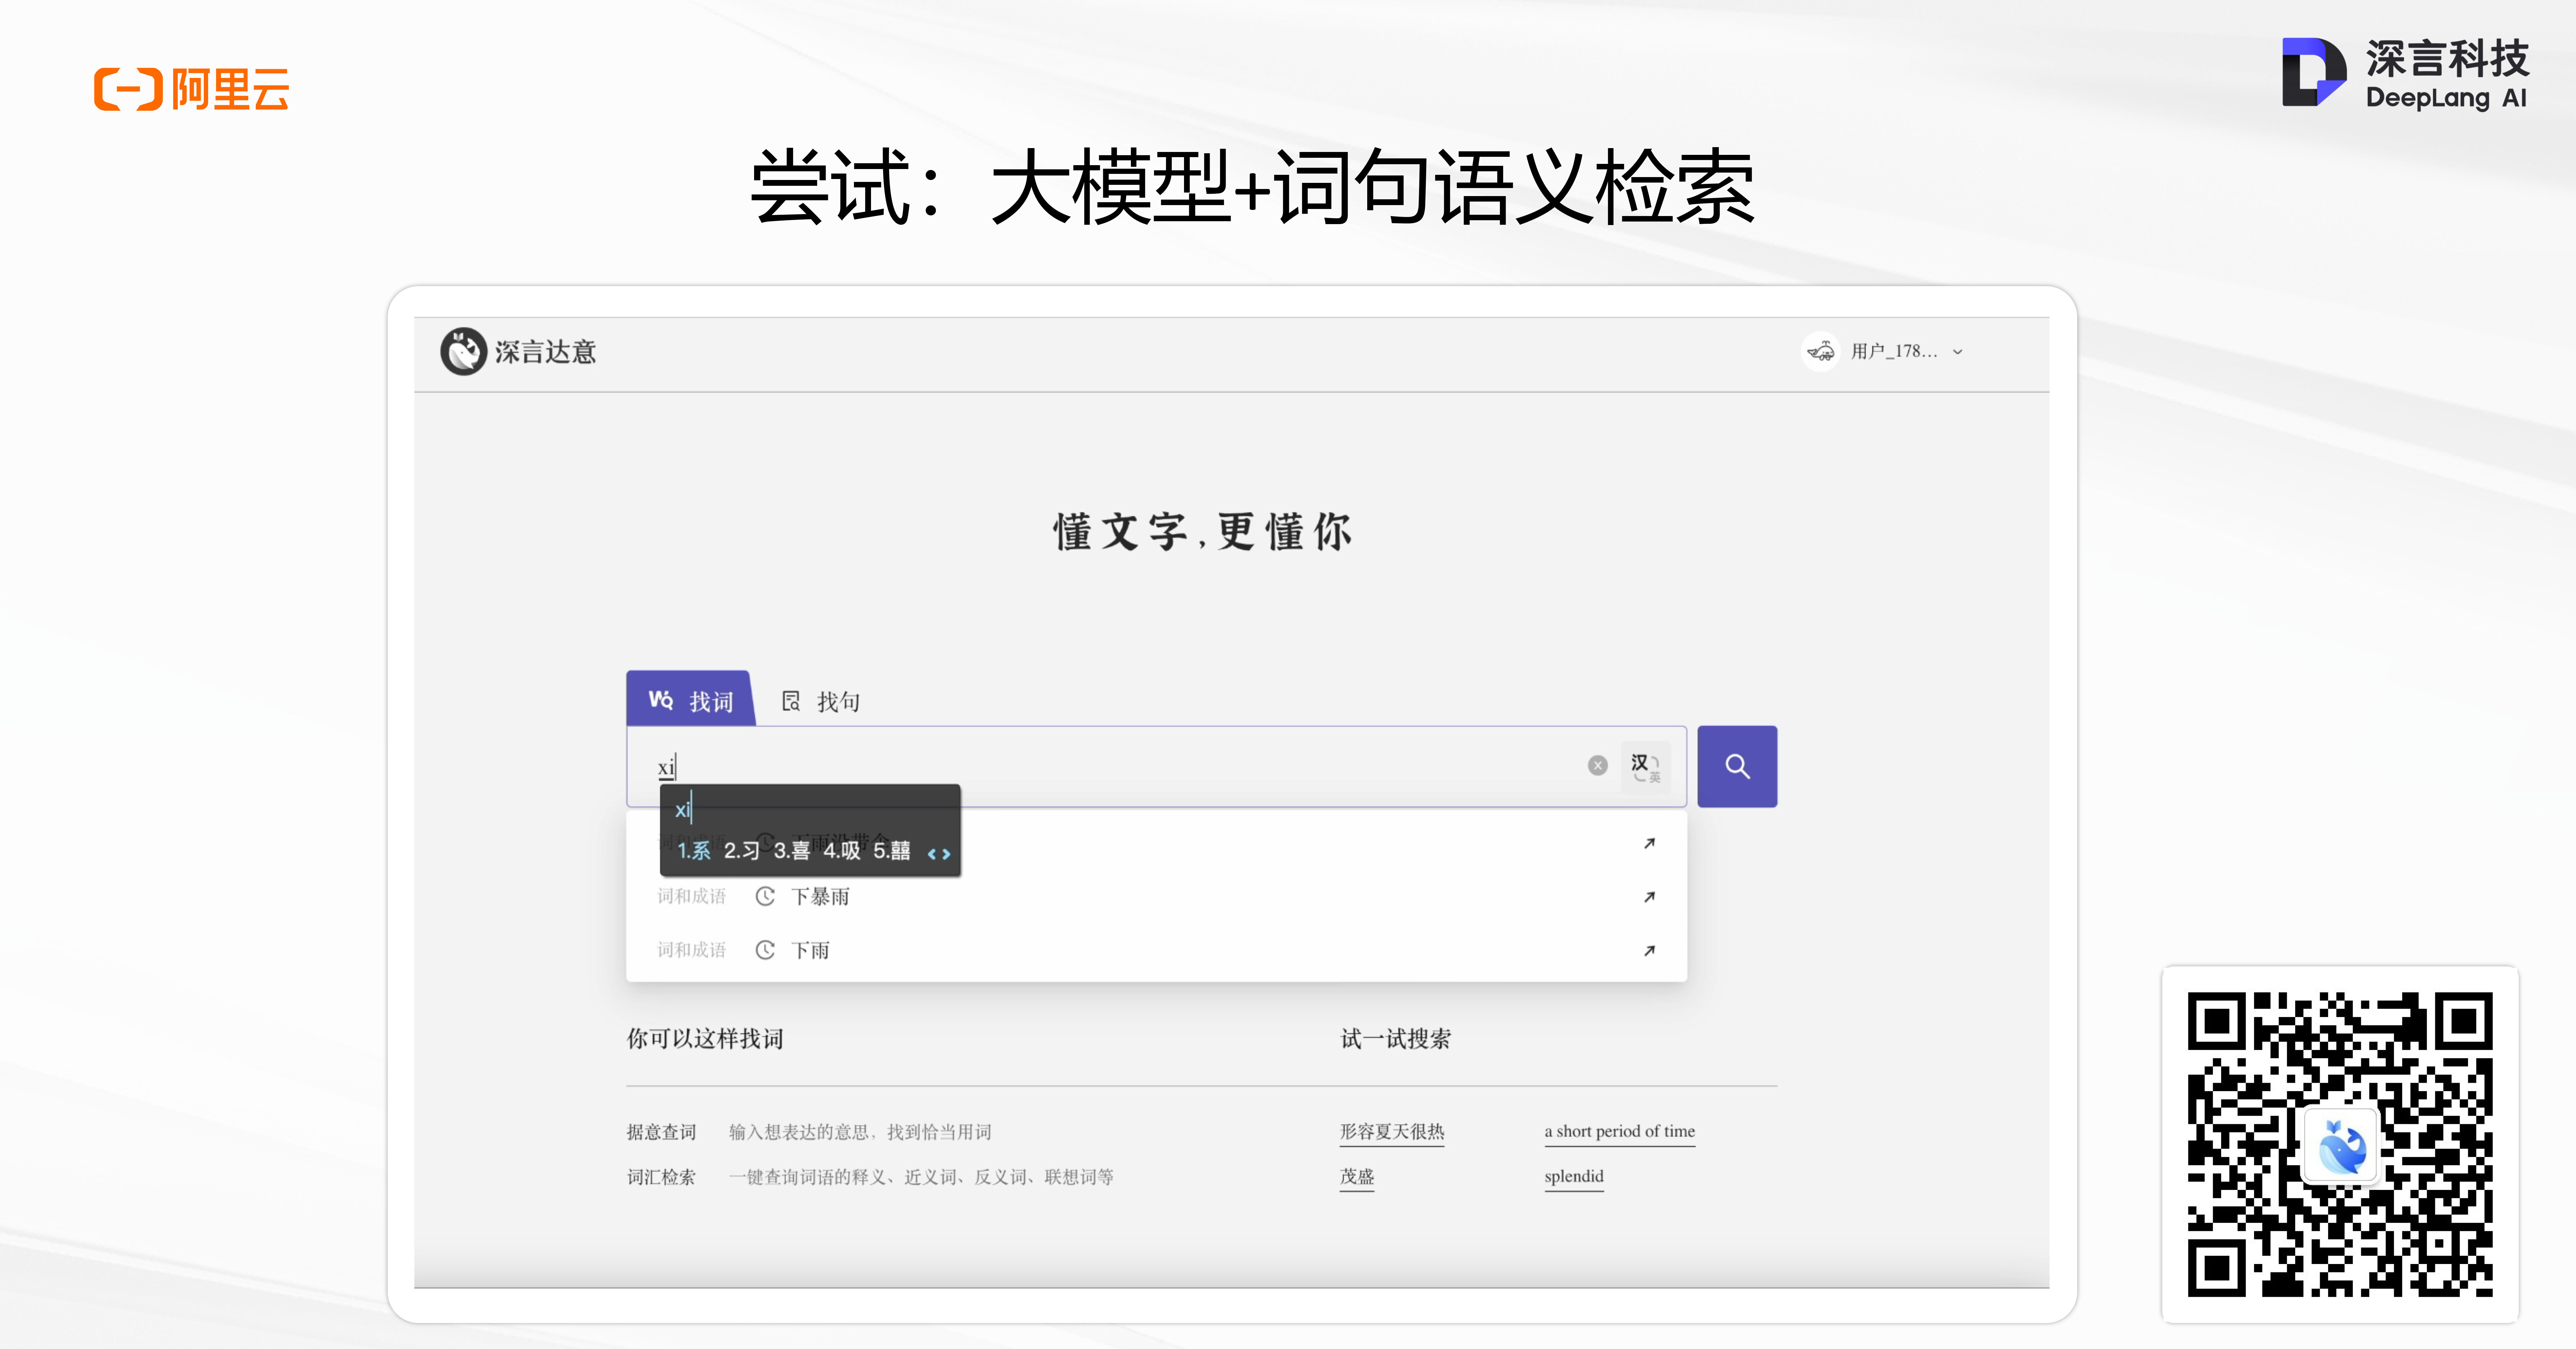Switch to the 找句 tab
Viewport: 2576px width, 1349px height.
pos(820,701)
